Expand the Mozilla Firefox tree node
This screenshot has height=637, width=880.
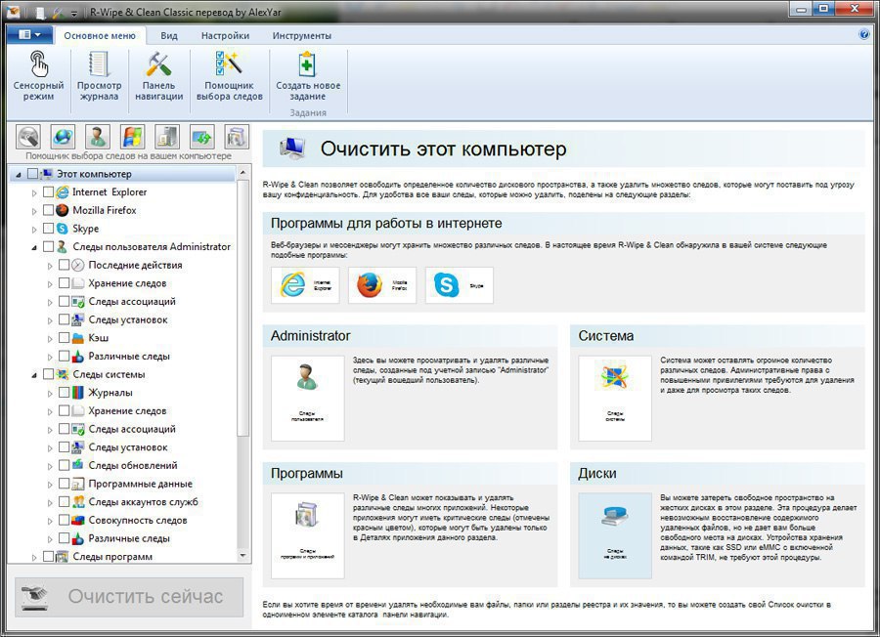tap(34, 211)
